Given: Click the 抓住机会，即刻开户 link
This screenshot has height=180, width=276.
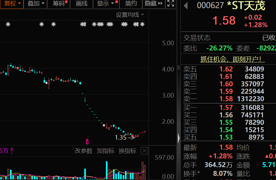Looking at the screenshot, I should pyautogui.click(x=228, y=59).
